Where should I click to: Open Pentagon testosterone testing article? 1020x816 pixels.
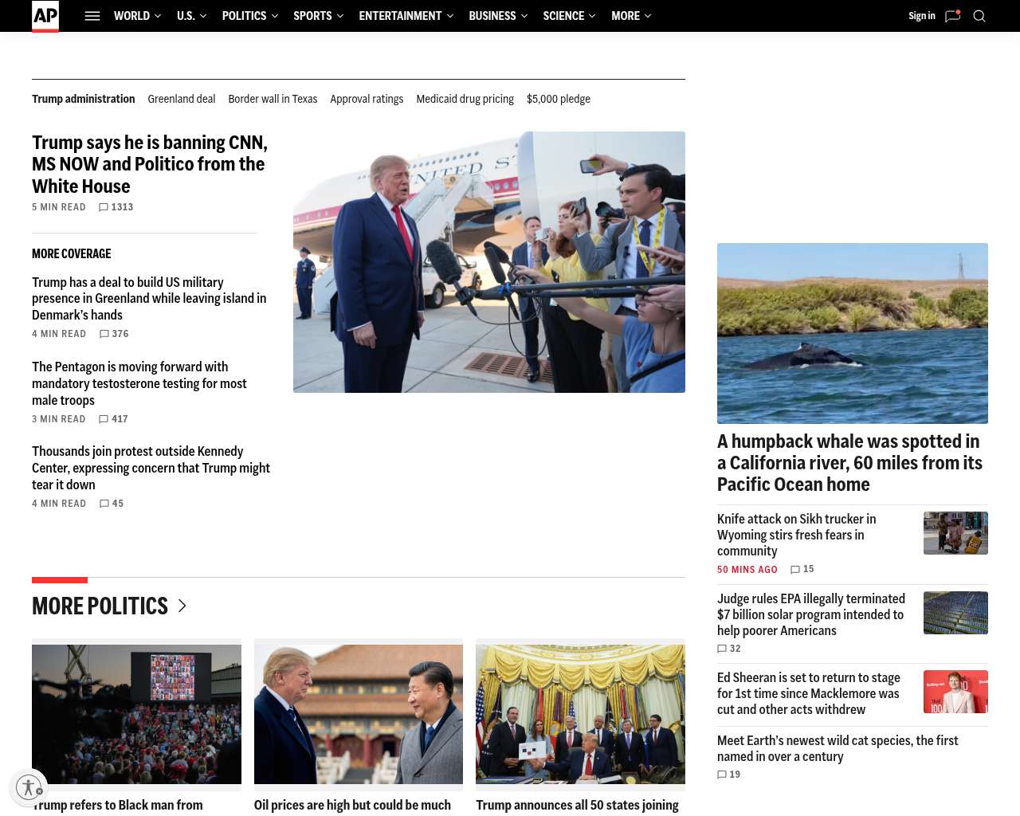[139, 383]
